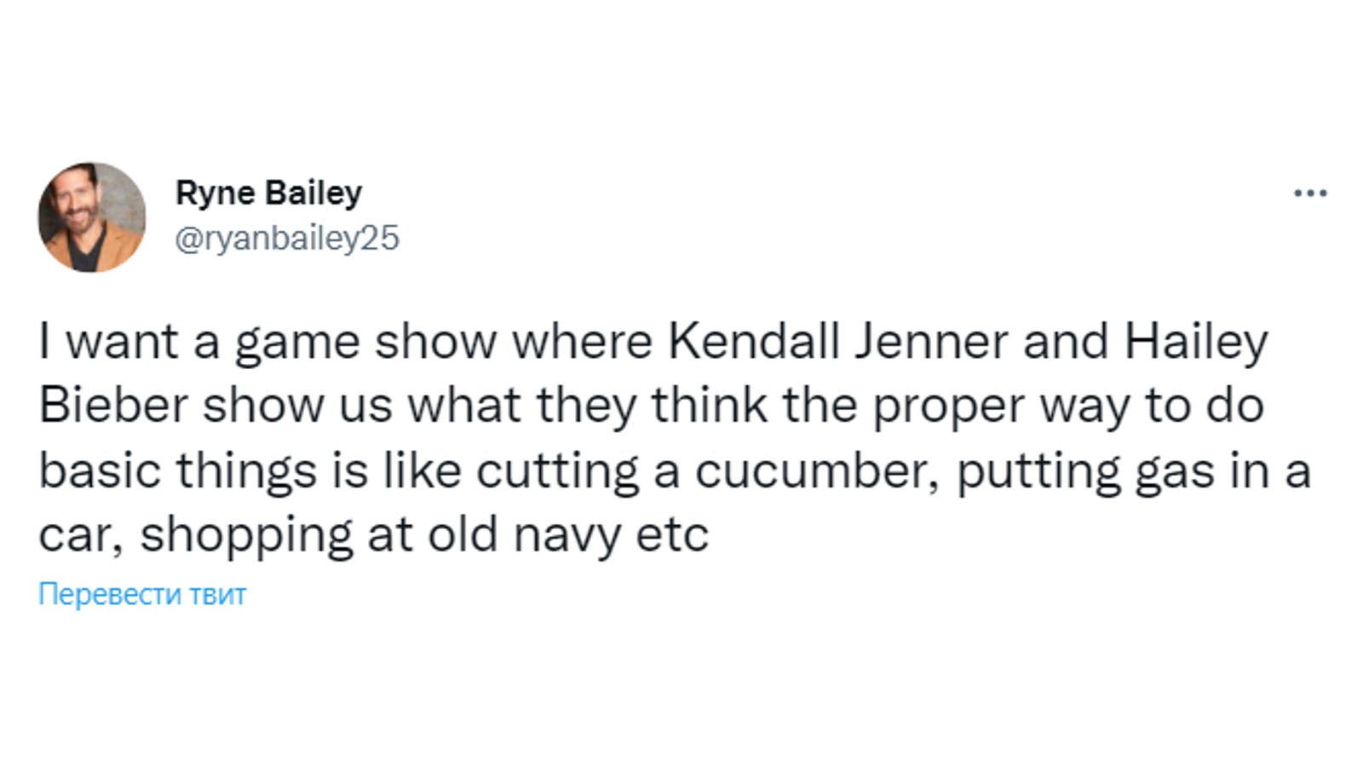Click the word "think" in the tweet

[x=710, y=406]
